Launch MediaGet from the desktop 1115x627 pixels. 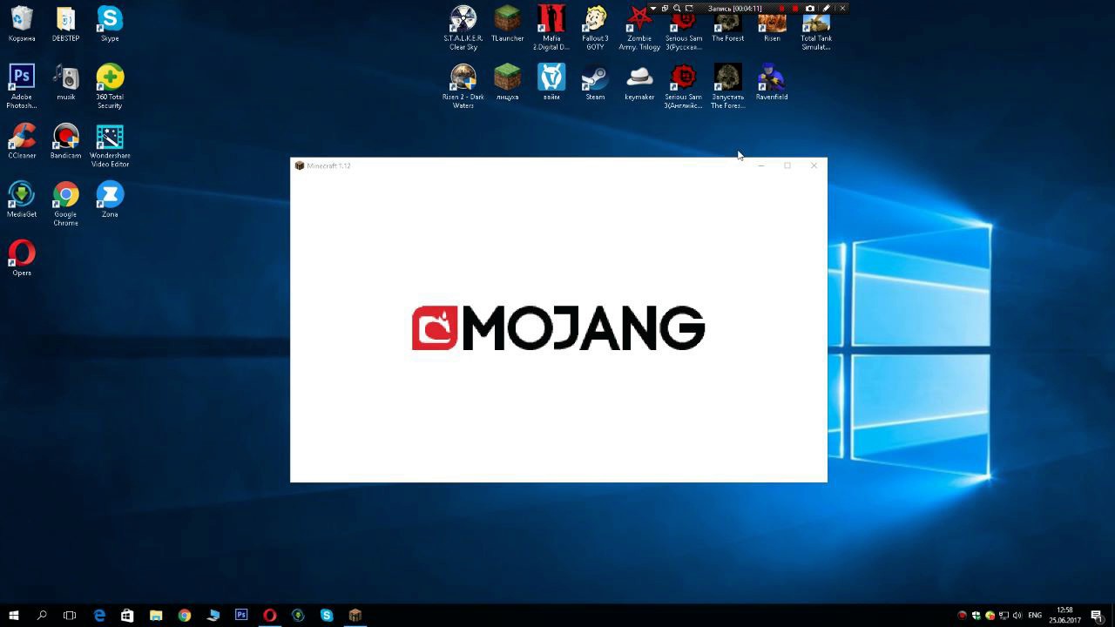(x=22, y=199)
